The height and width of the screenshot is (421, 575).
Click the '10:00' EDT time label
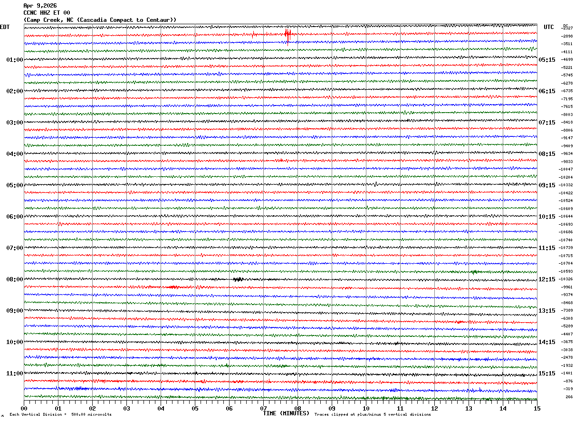pos(15,342)
